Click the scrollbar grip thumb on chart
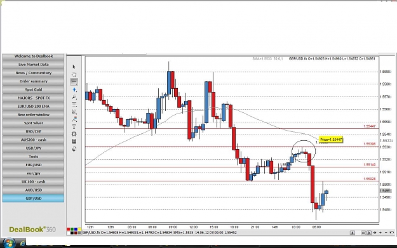The image size is (397, 248). tap(363, 233)
